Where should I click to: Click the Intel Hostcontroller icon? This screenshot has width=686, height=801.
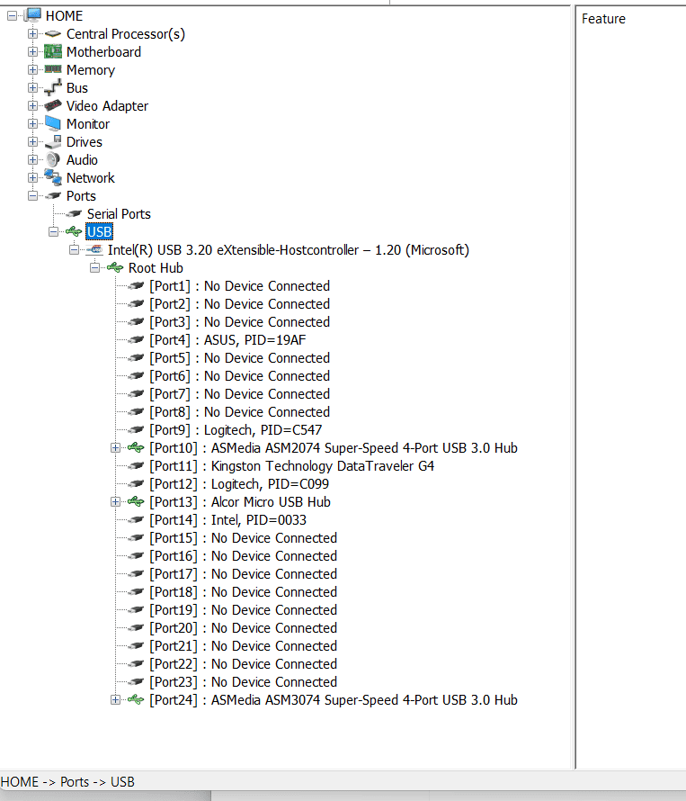tap(94, 250)
